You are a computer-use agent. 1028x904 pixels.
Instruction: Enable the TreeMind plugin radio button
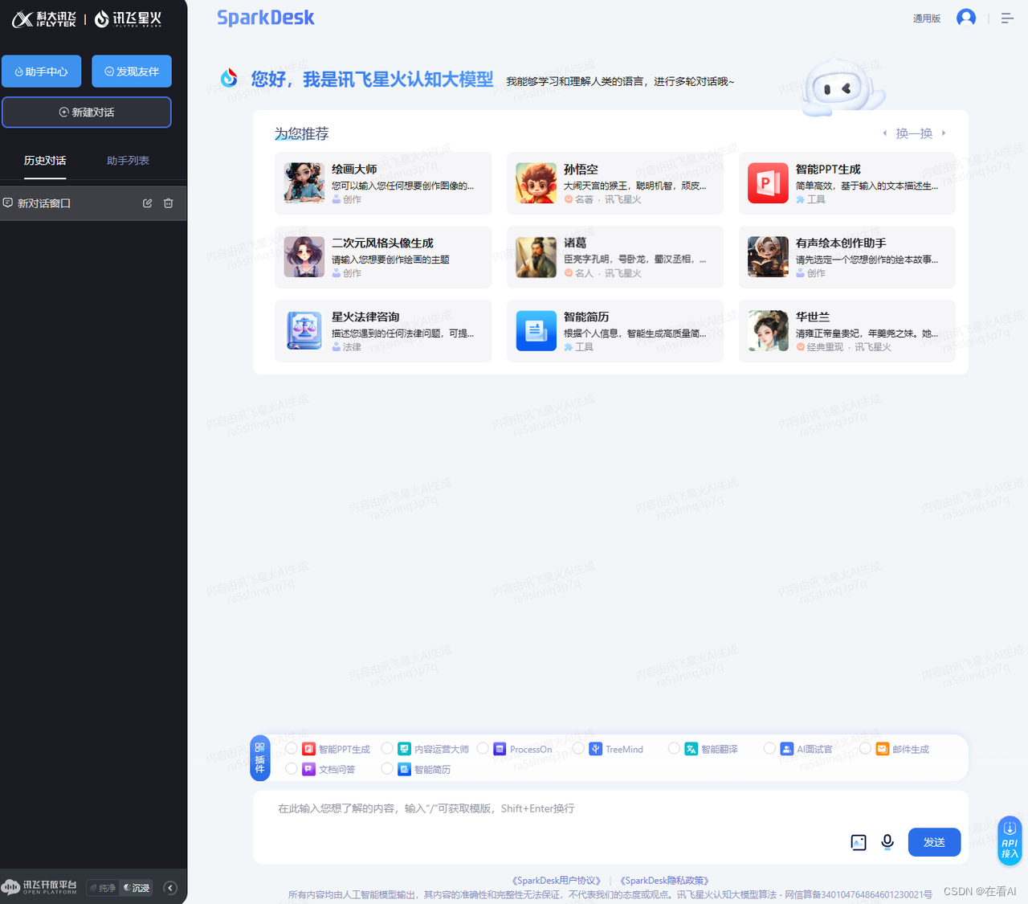(578, 748)
